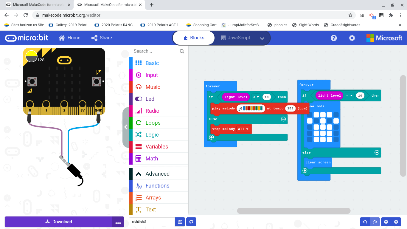This screenshot has width=407, height=229.
Task: Open settings using the gear icon
Action: click(352, 38)
